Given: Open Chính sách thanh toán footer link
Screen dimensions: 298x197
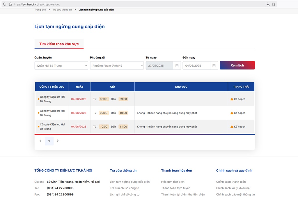Looking at the screenshot, I should pos(231,182).
